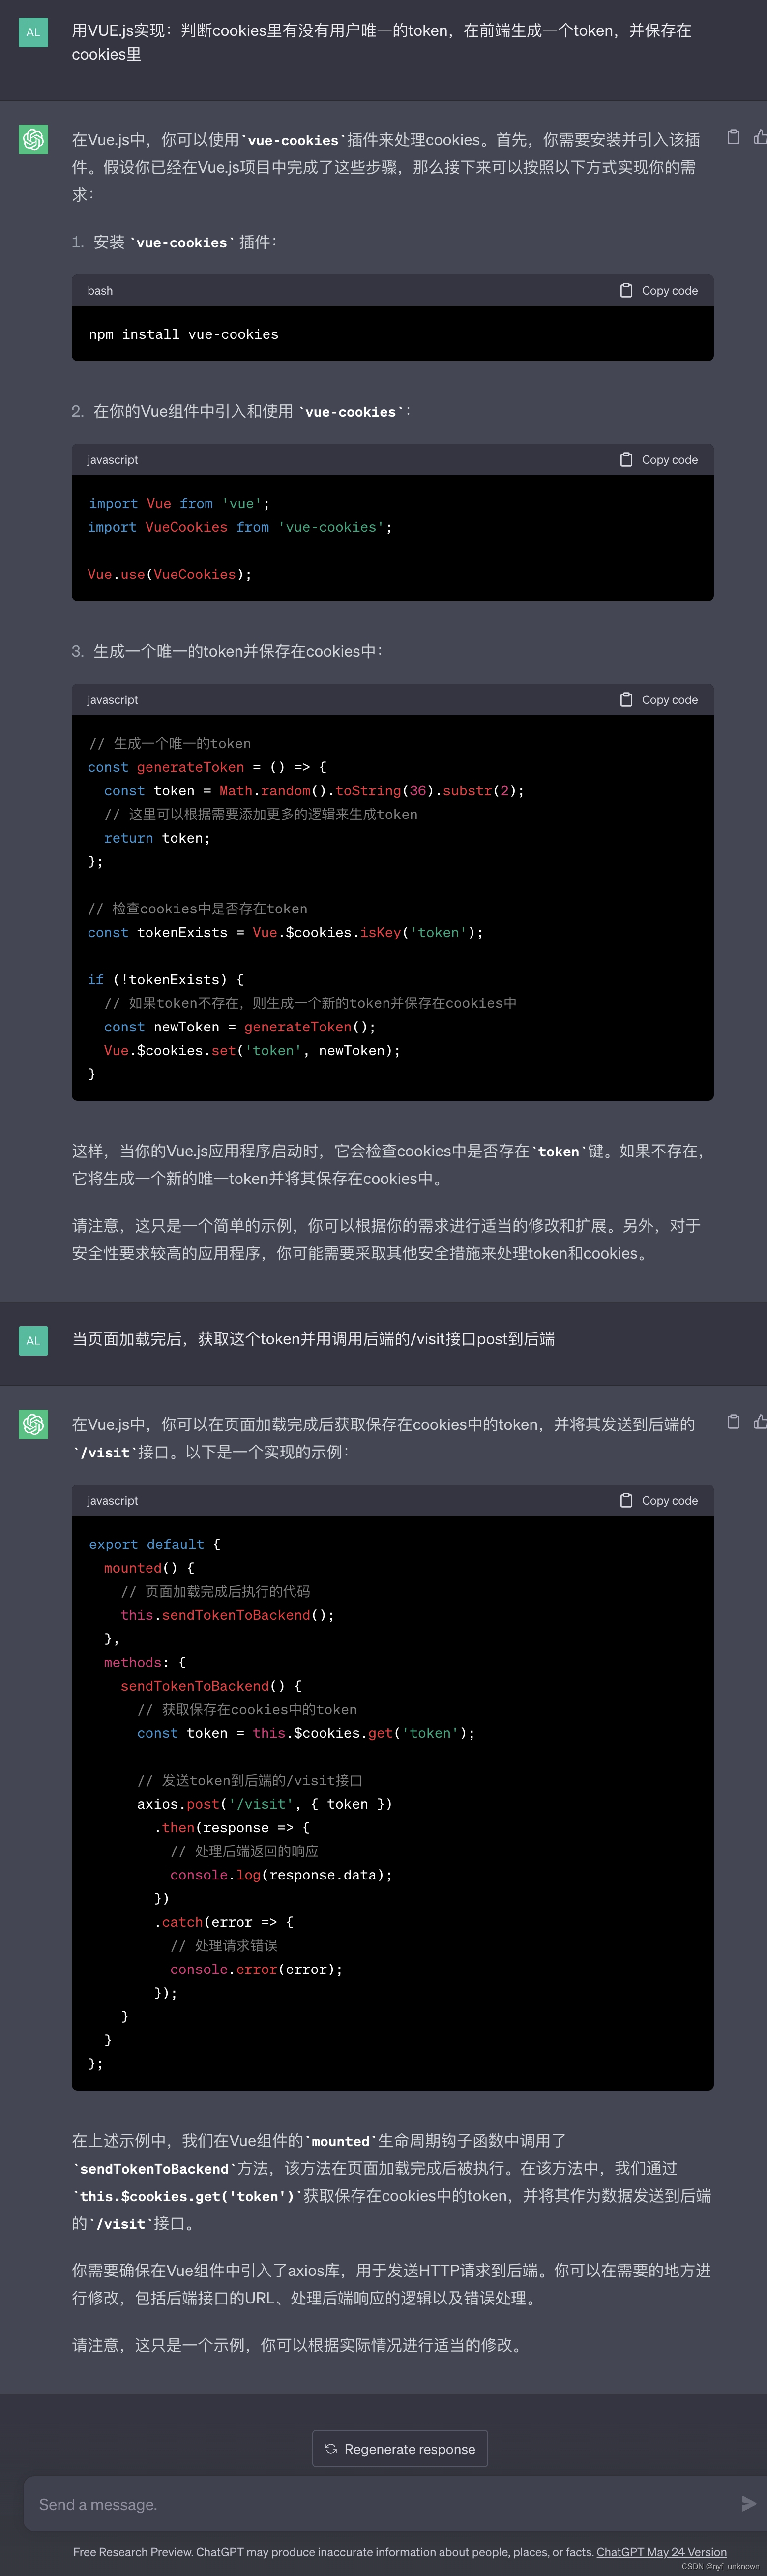Copy code from the bash npm install block

[659, 290]
